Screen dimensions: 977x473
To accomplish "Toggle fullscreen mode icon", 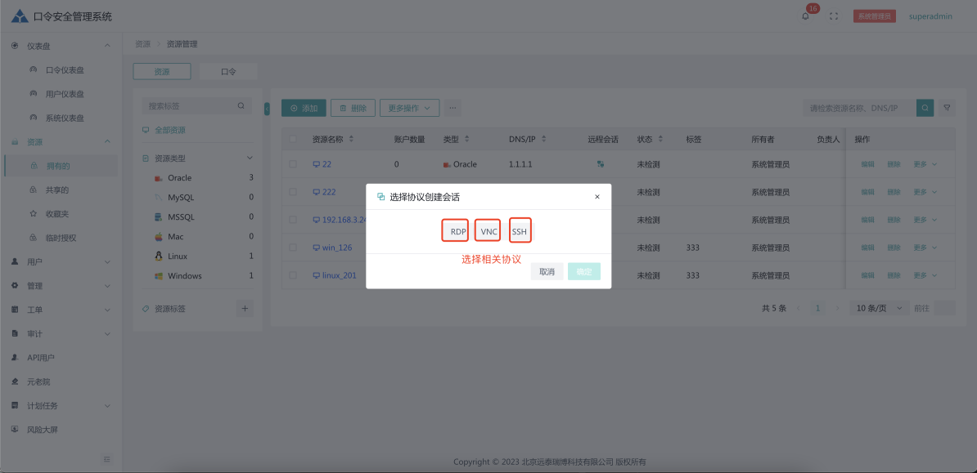I will tap(834, 16).
